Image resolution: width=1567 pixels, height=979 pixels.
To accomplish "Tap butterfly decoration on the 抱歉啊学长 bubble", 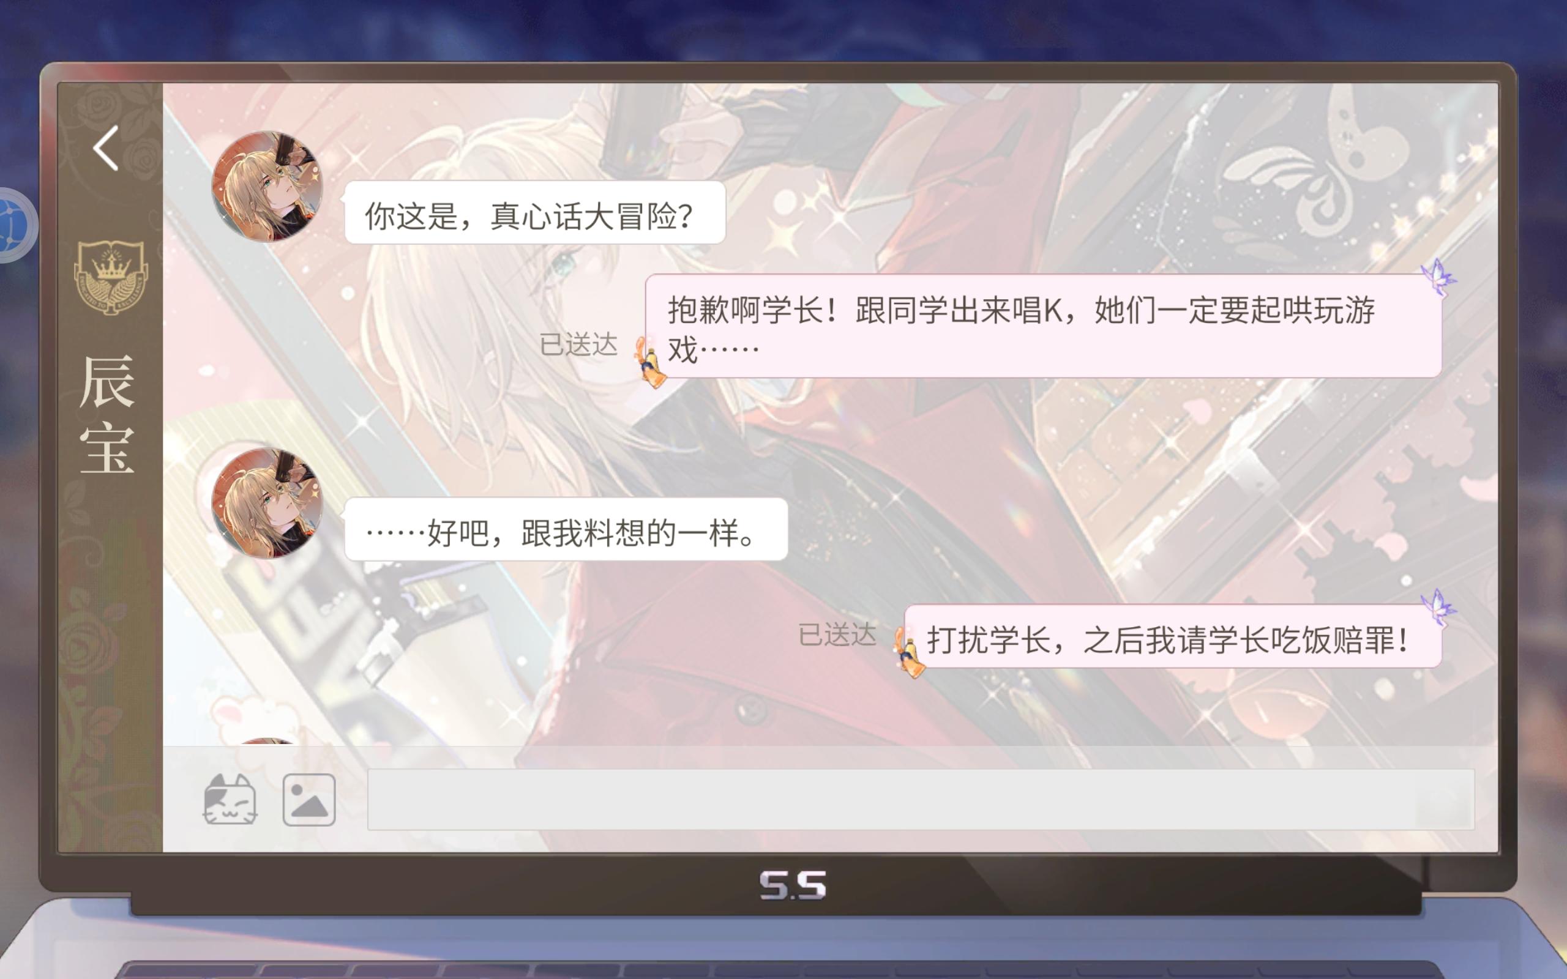I will coord(1438,277).
